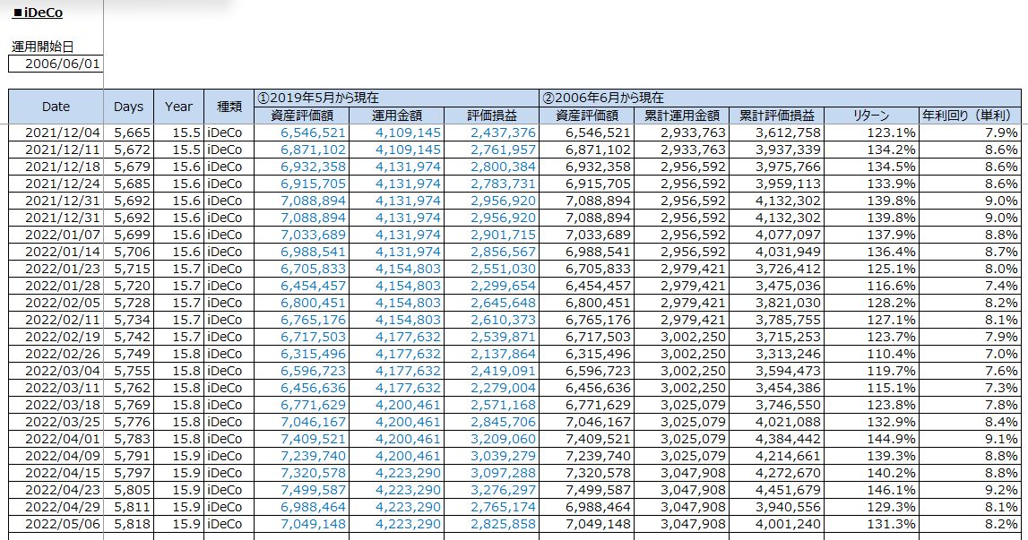Viewport: 1028px width, 540px height.
Task: Click the 累計評価損益 cell 4,384,442
Action: pos(788,439)
